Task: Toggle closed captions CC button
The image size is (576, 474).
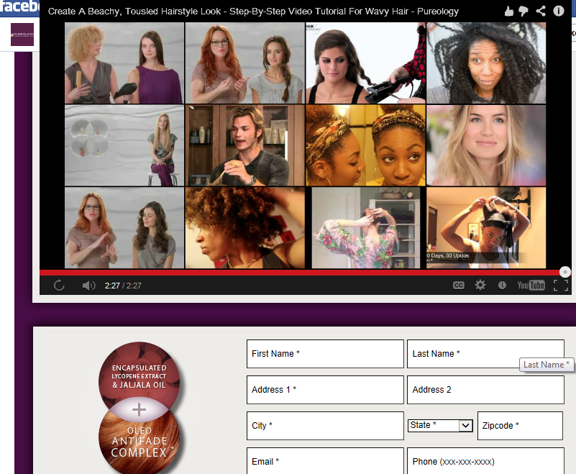Action: (458, 286)
